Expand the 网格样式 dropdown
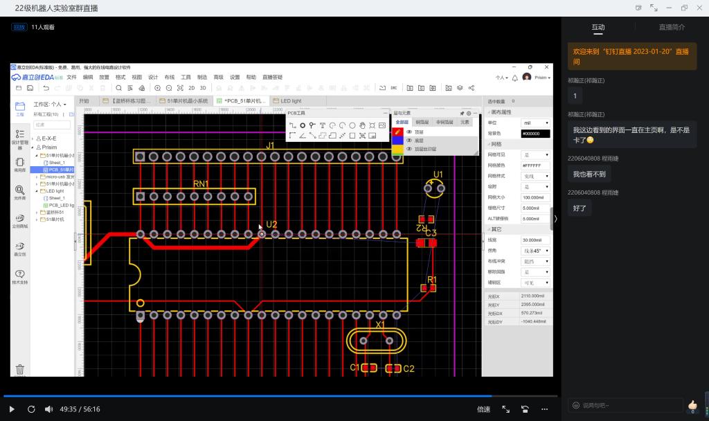The height and width of the screenshot is (421, 709). (535, 176)
